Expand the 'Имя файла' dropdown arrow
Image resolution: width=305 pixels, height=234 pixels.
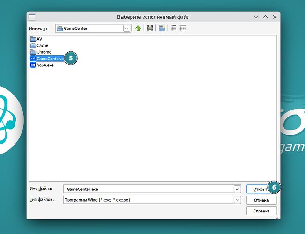(237, 189)
